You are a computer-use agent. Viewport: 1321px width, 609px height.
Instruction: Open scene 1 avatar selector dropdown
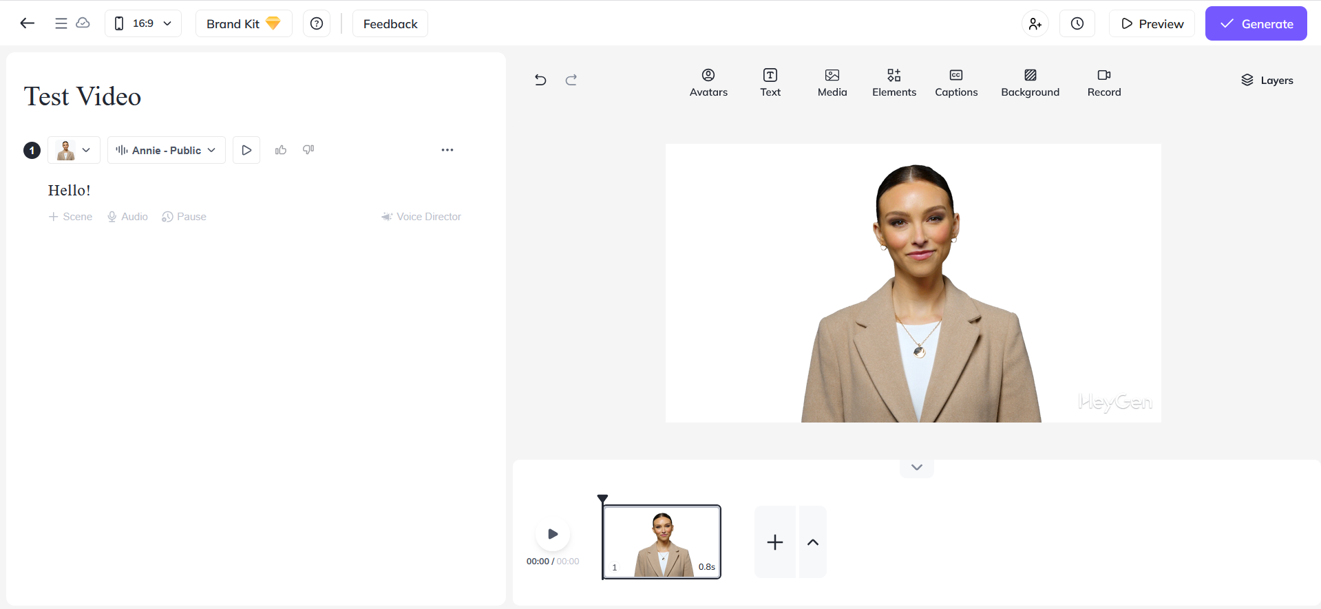74,150
